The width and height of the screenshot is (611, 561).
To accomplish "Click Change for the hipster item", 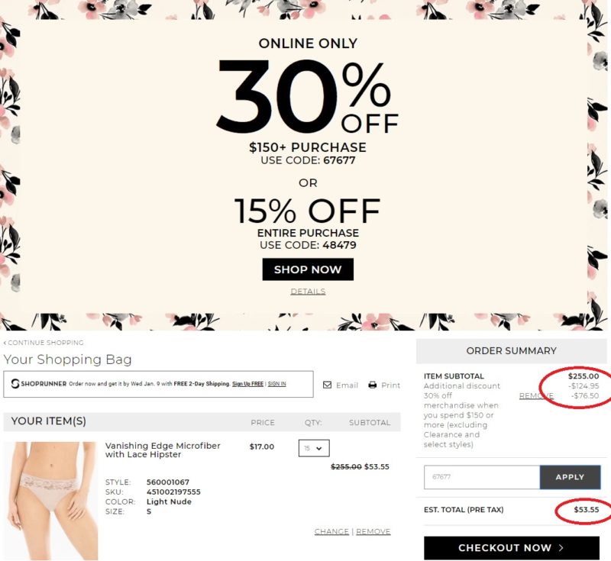I will [331, 531].
